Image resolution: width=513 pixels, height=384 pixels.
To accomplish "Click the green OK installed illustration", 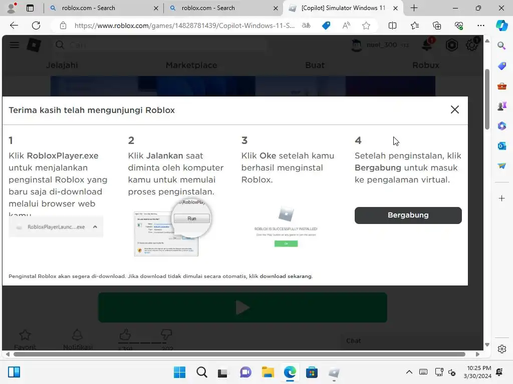I will point(286,243).
